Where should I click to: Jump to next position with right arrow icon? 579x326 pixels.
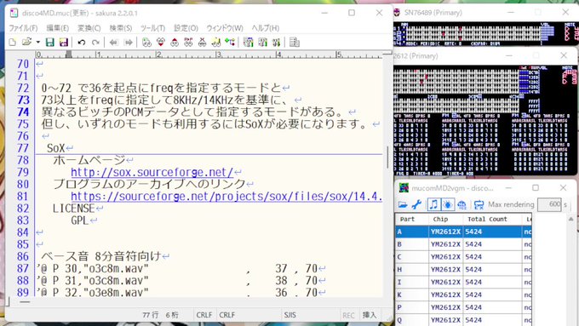tap(128, 43)
